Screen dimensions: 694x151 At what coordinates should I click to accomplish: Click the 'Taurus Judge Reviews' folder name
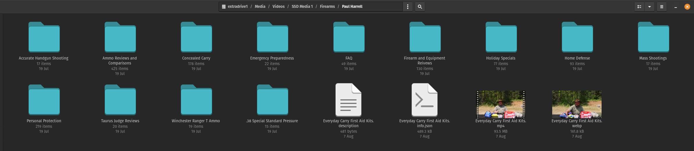120,121
